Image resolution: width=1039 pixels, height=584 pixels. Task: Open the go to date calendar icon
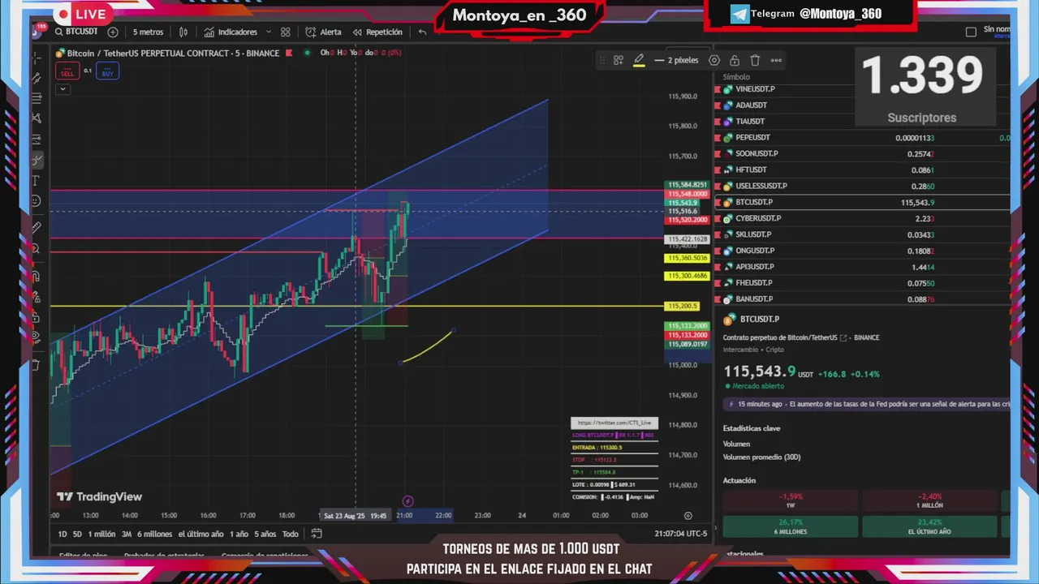[x=317, y=534]
